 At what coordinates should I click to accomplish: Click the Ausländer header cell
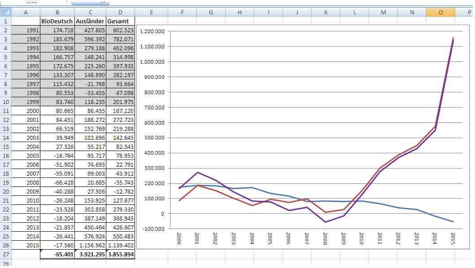[x=90, y=21]
